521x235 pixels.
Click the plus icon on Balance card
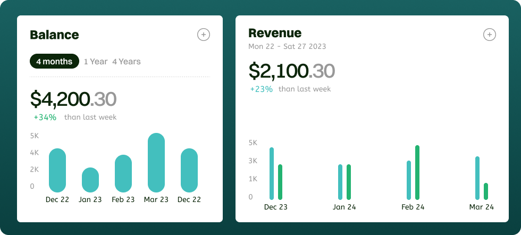pyautogui.click(x=204, y=35)
